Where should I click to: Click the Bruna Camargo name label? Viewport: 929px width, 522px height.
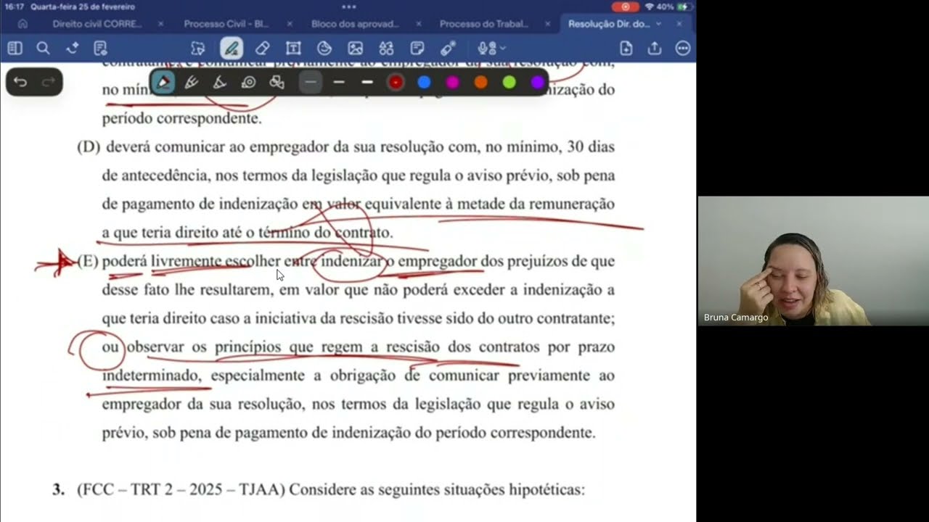click(736, 318)
